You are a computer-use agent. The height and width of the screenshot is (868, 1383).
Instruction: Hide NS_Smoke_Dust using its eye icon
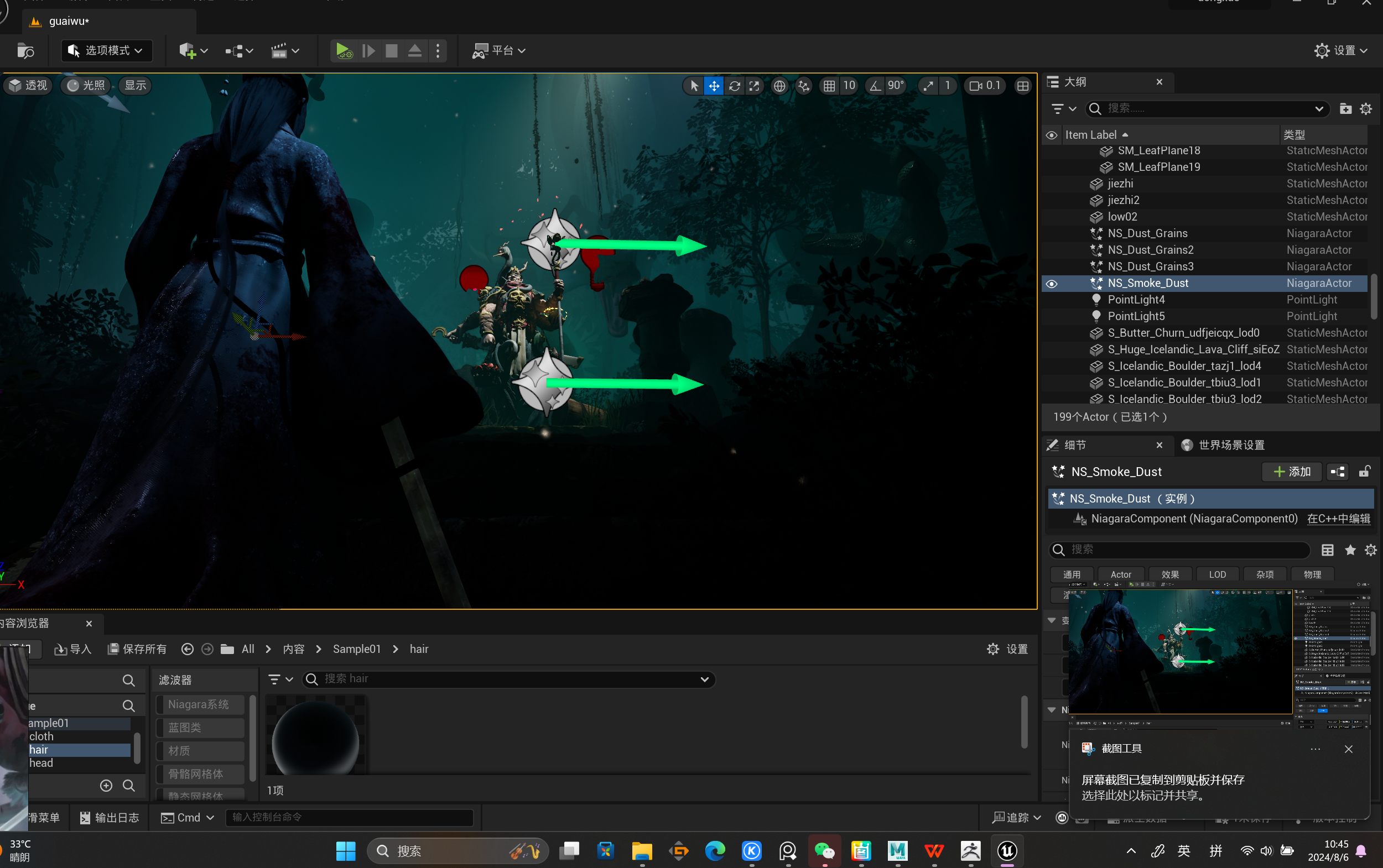[1052, 284]
